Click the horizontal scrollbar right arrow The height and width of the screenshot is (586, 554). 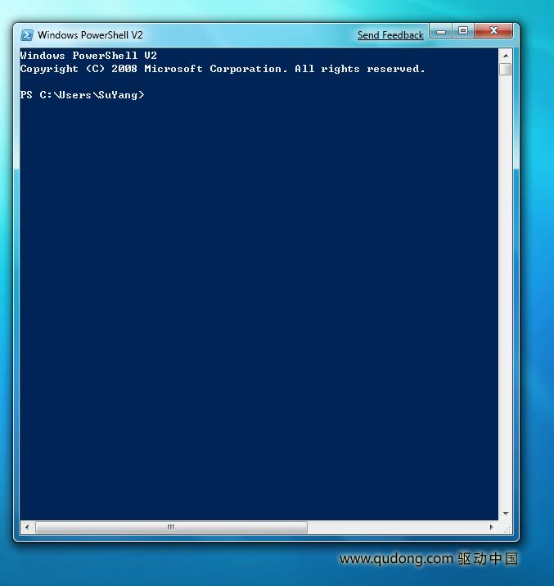click(x=491, y=527)
